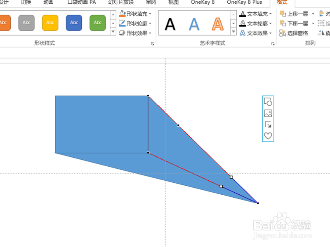Click the Align objects icon

point(321,14)
